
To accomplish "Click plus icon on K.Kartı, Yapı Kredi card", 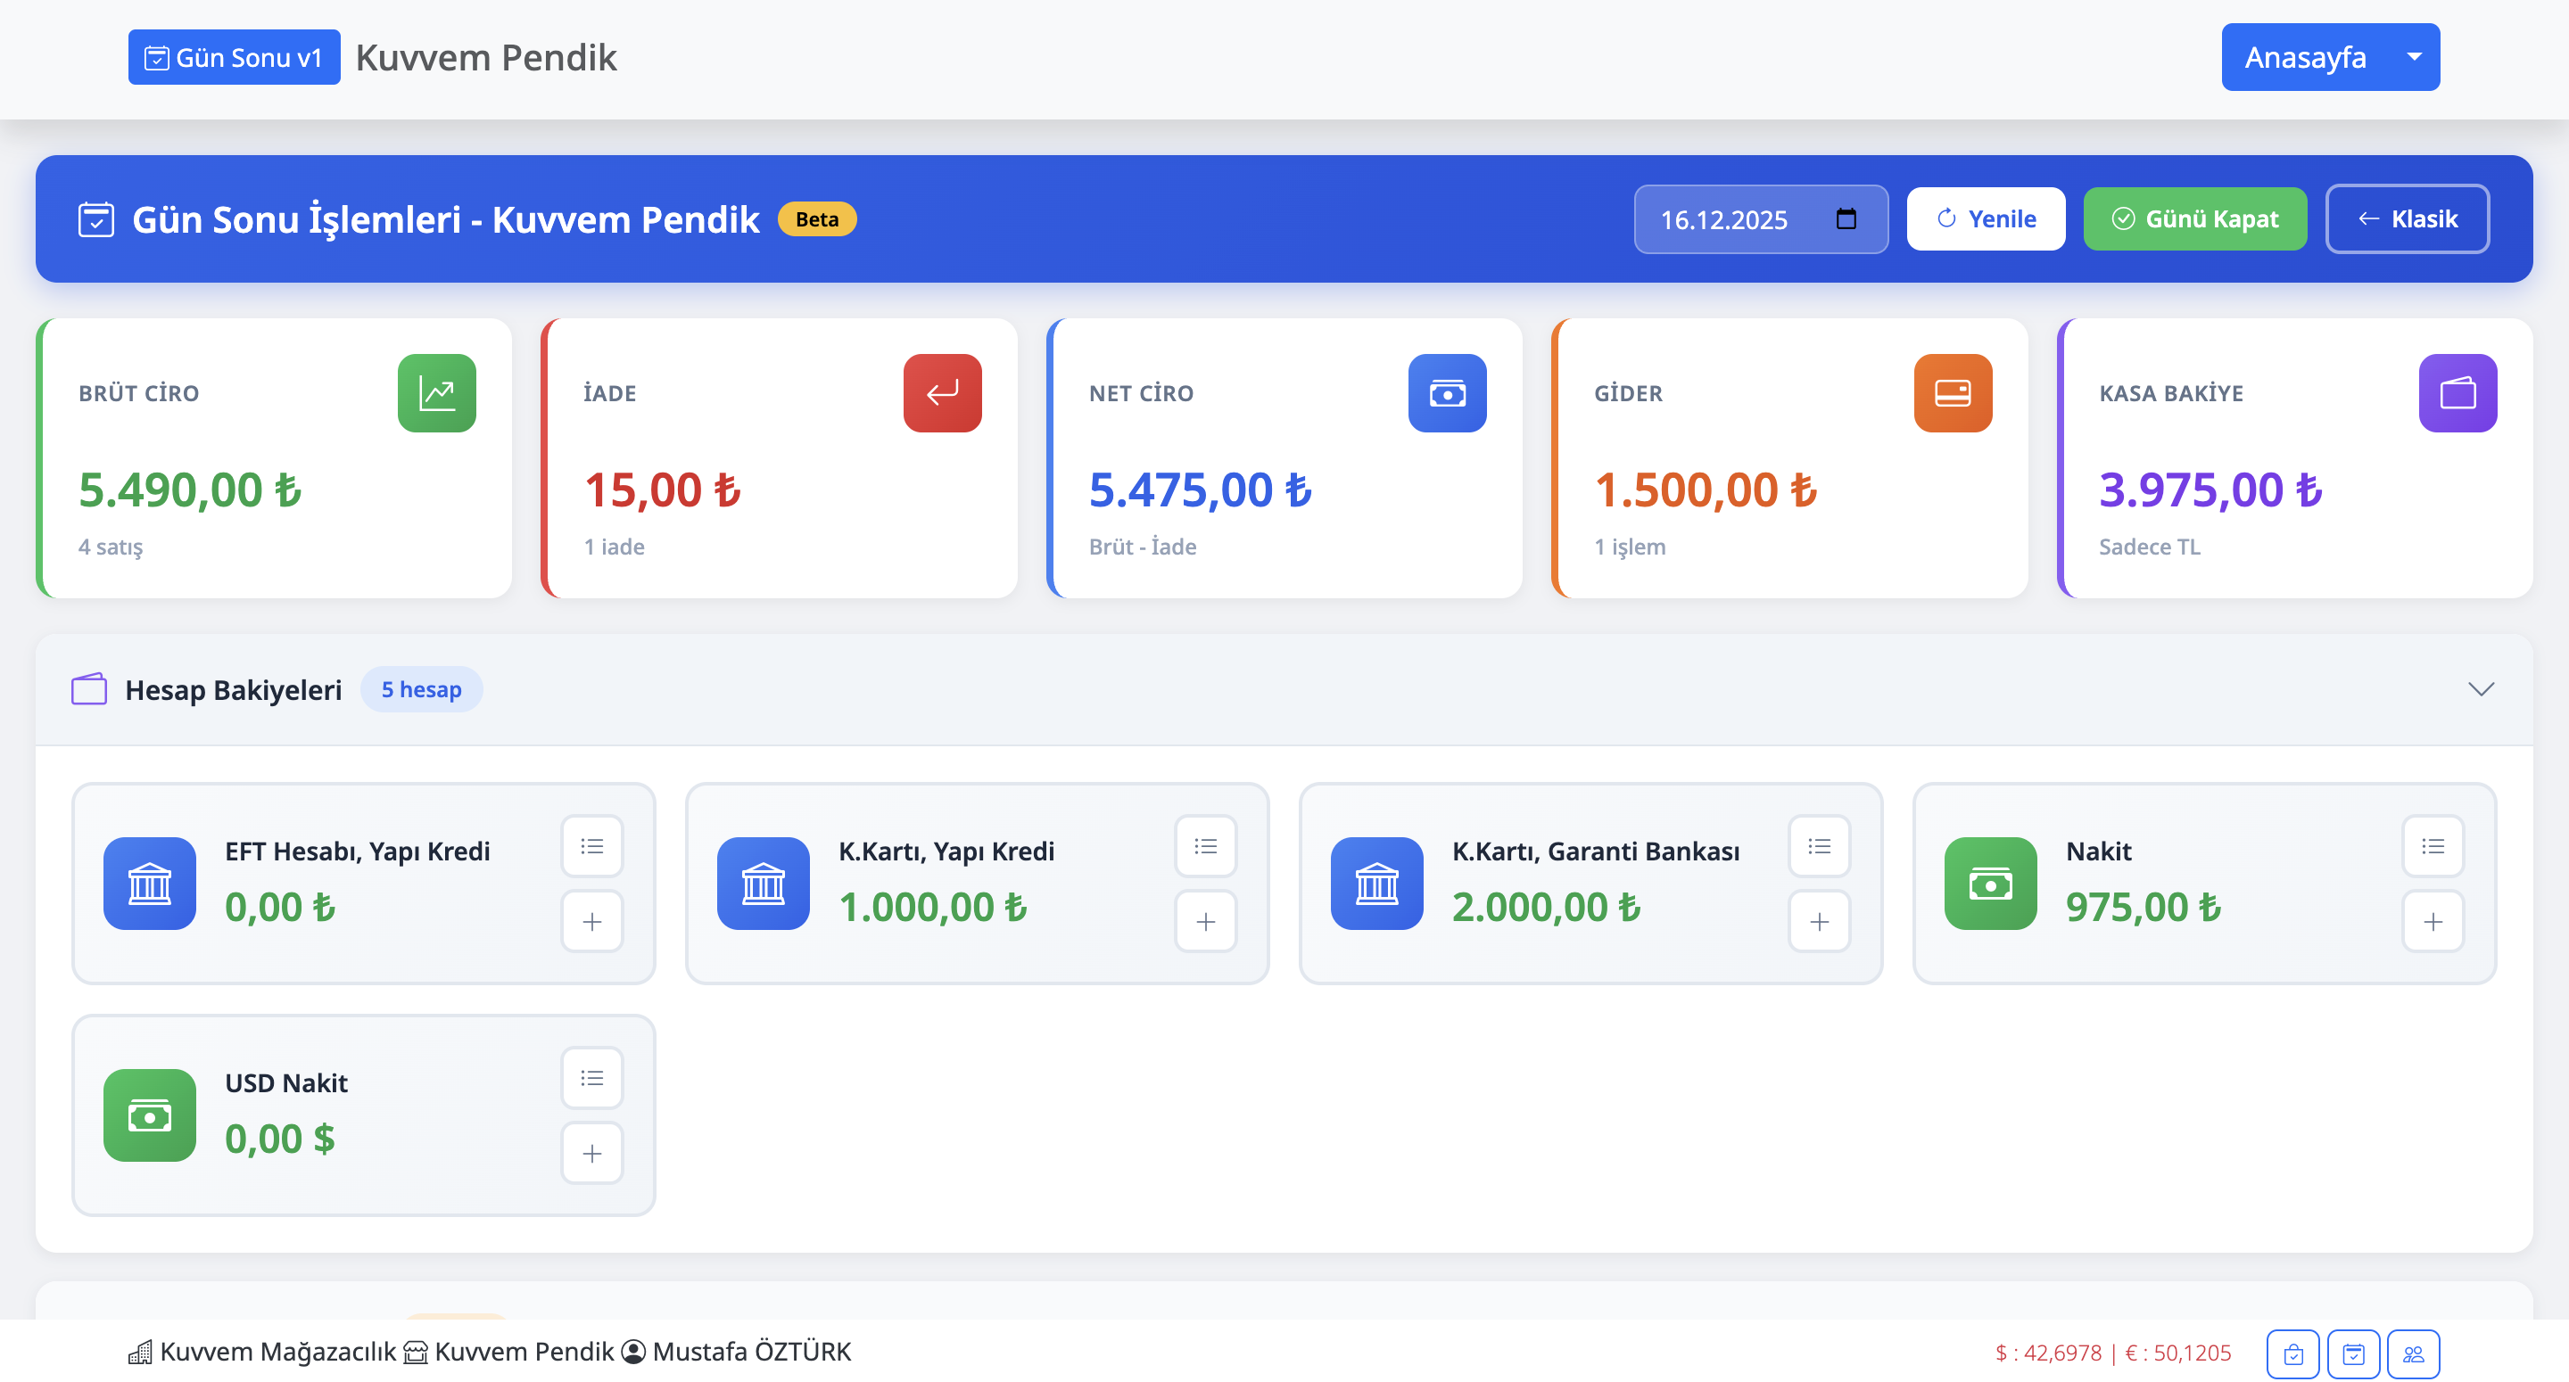I will click(1205, 921).
